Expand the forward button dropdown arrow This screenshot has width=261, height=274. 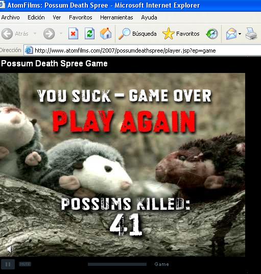tap(61, 33)
